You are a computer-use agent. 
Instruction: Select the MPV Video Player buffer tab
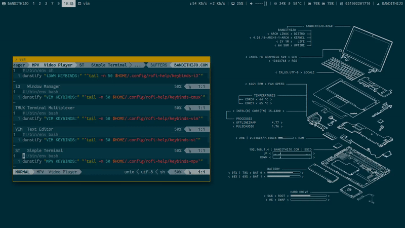[52, 65]
